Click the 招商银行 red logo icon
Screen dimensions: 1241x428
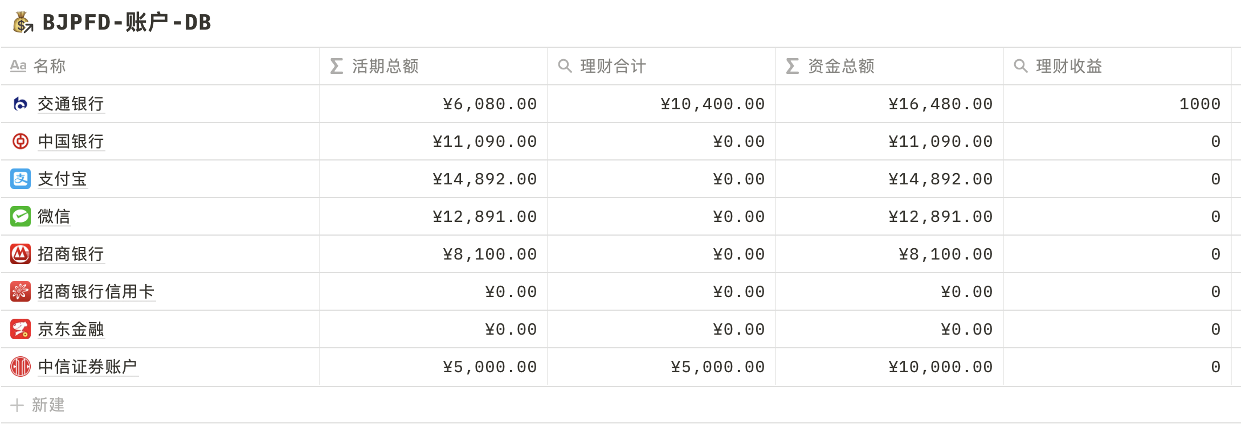tap(21, 254)
